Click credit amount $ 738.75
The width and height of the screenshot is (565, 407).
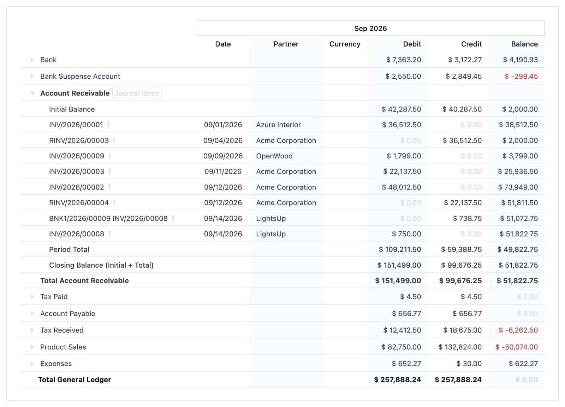(467, 218)
